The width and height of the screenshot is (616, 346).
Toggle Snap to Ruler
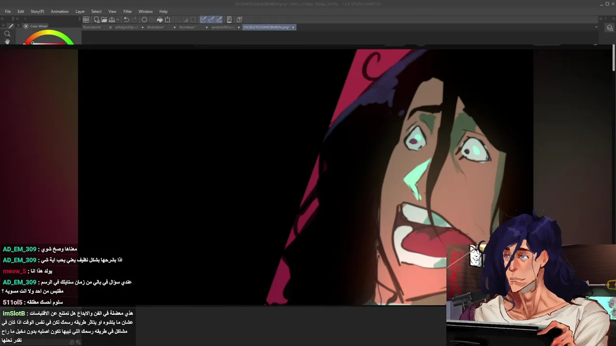(x=204, y=20)
